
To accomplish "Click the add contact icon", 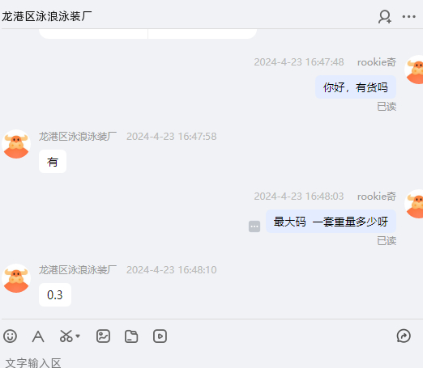I will pos(385,17).
